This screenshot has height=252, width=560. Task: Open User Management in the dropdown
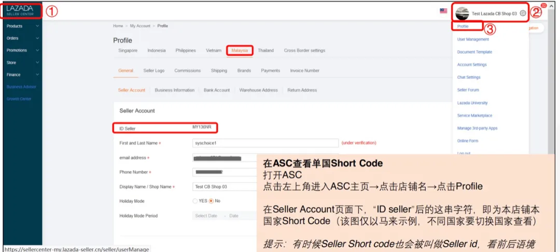(x=473, y=39)
